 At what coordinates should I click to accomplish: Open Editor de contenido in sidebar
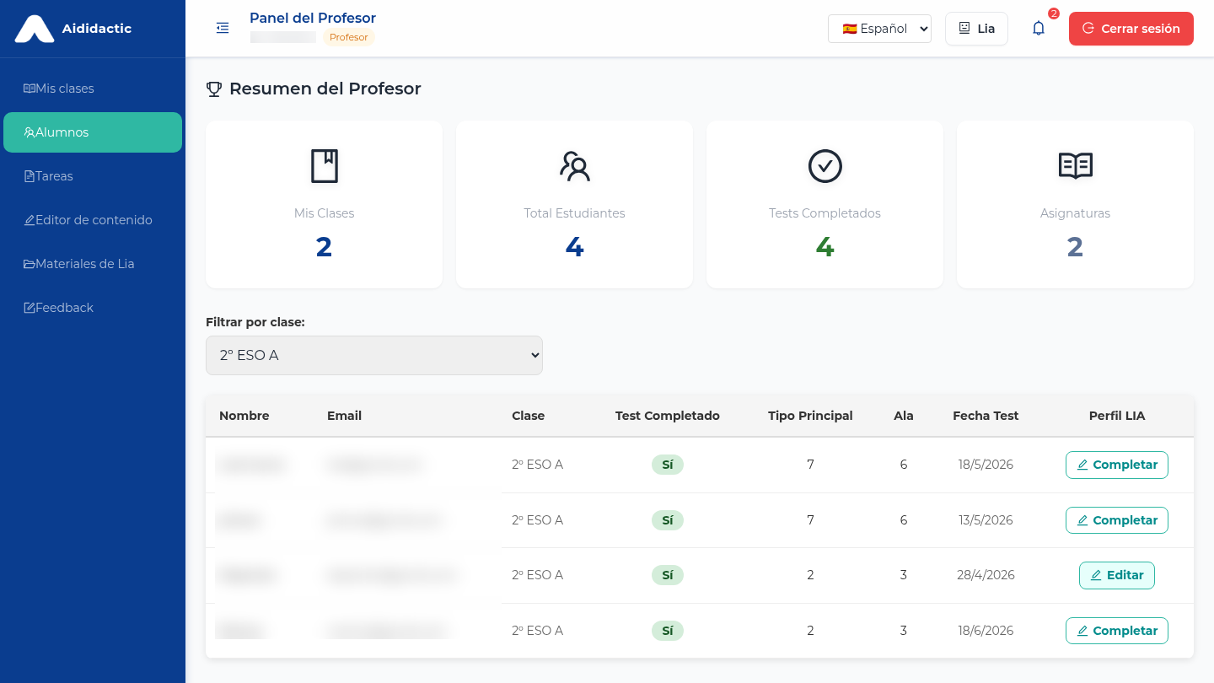pyautogui.click(x=93, y=220)
